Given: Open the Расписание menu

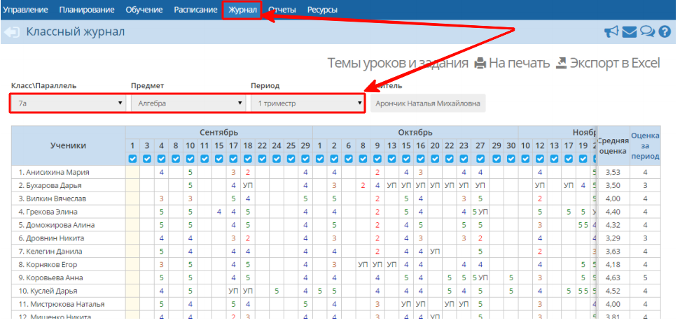Looking at the screenshot, I should (x=195, y=10).
